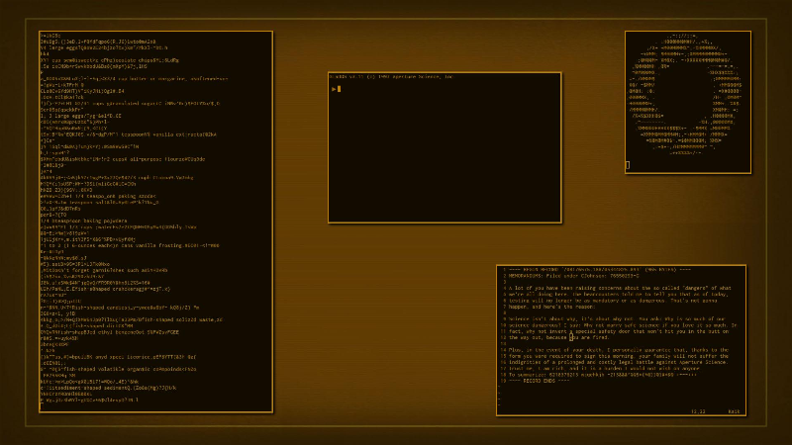The image size is (792, 445).
Task: Click line 'A lot of you have been raising concerns'
Action: [620, 288]
